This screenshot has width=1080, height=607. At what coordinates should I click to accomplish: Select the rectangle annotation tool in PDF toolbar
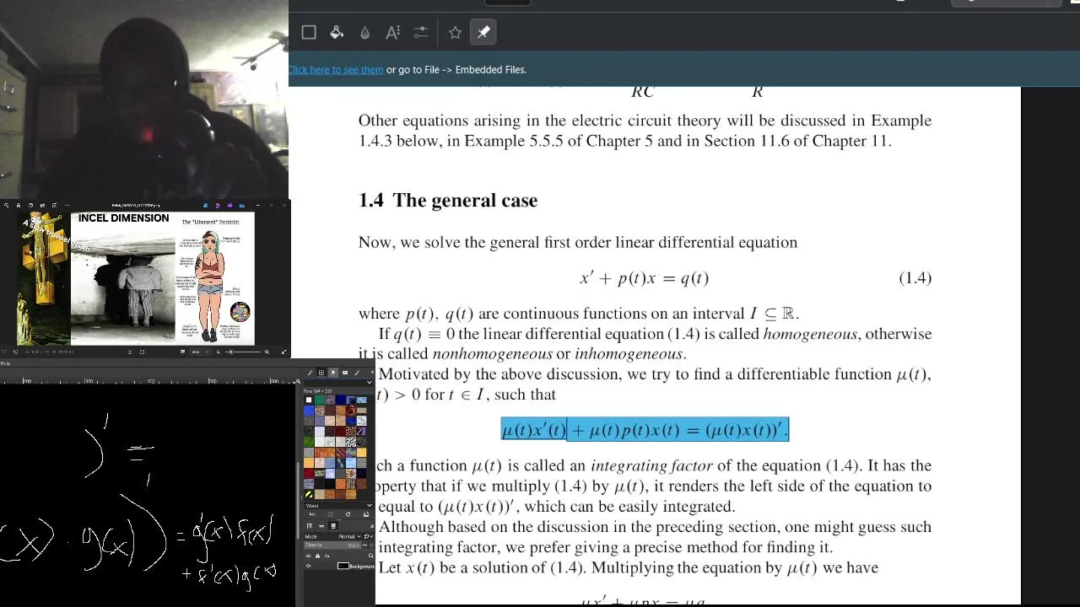point(309,32)
